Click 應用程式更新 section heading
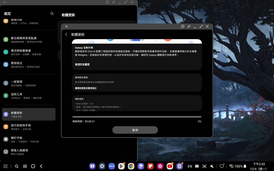The width and height of the screenshot is (274, 171). tap(81, 77)
